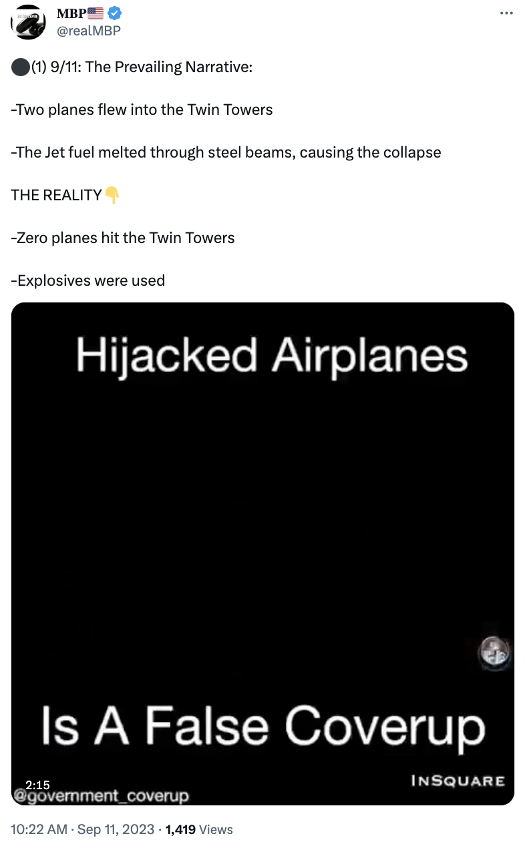529x848 pixels.
Task: Click the pointing-down finger emoji
Action: coord(112,195)
